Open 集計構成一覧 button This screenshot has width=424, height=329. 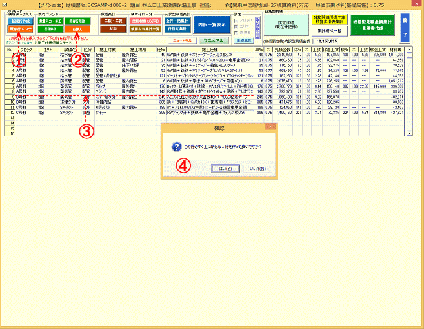329,31
